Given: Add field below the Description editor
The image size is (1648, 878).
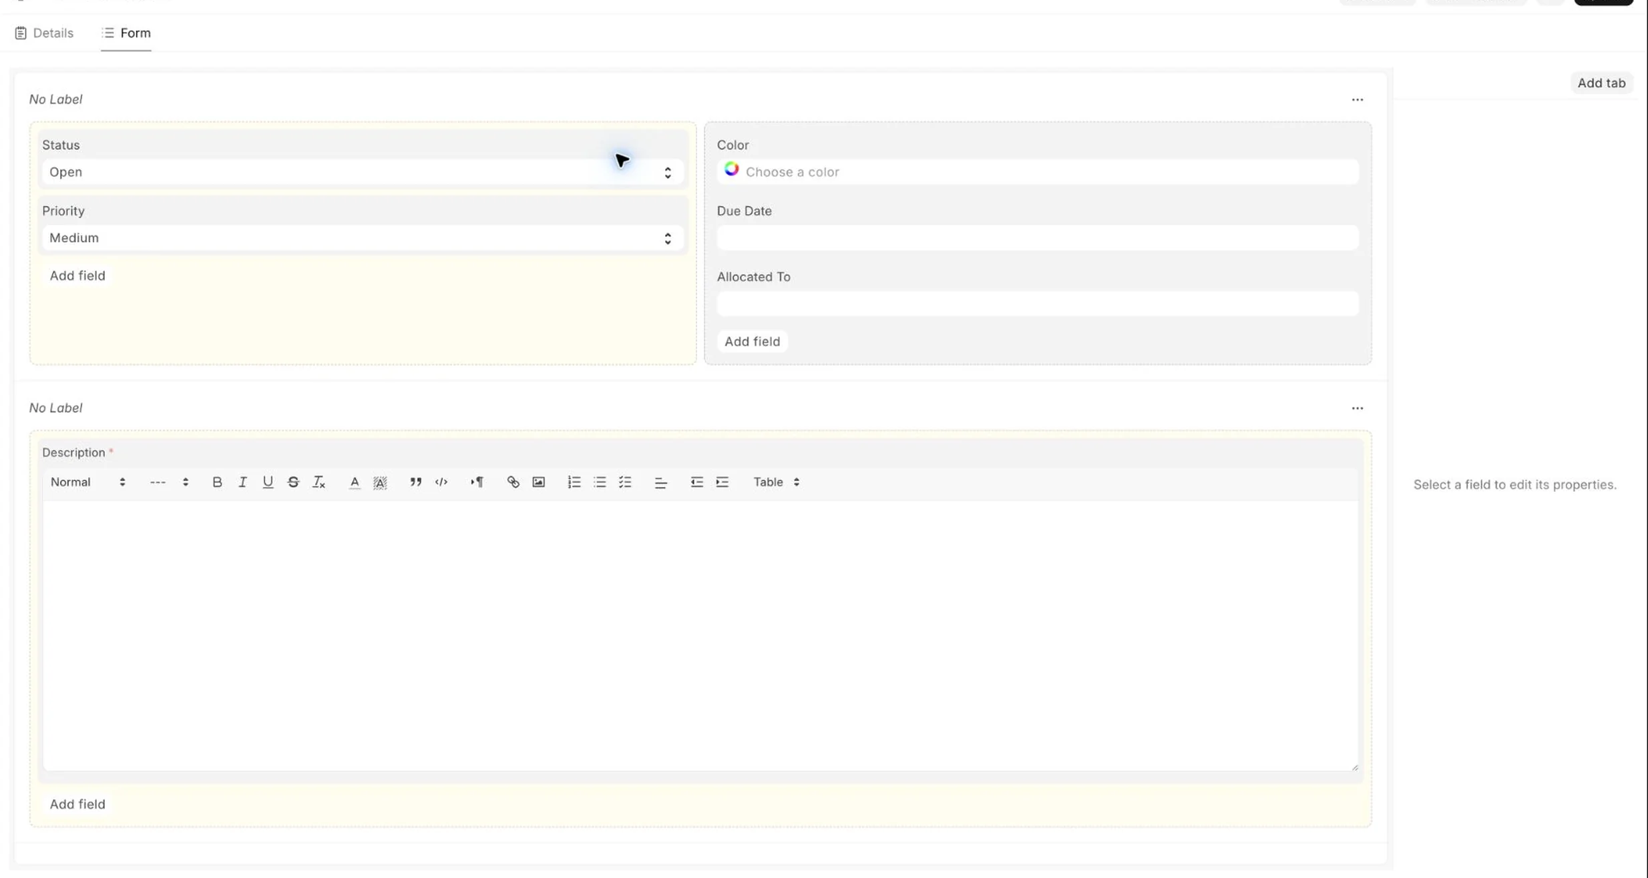Looking at the screenshot, I should tap(77, 804).
